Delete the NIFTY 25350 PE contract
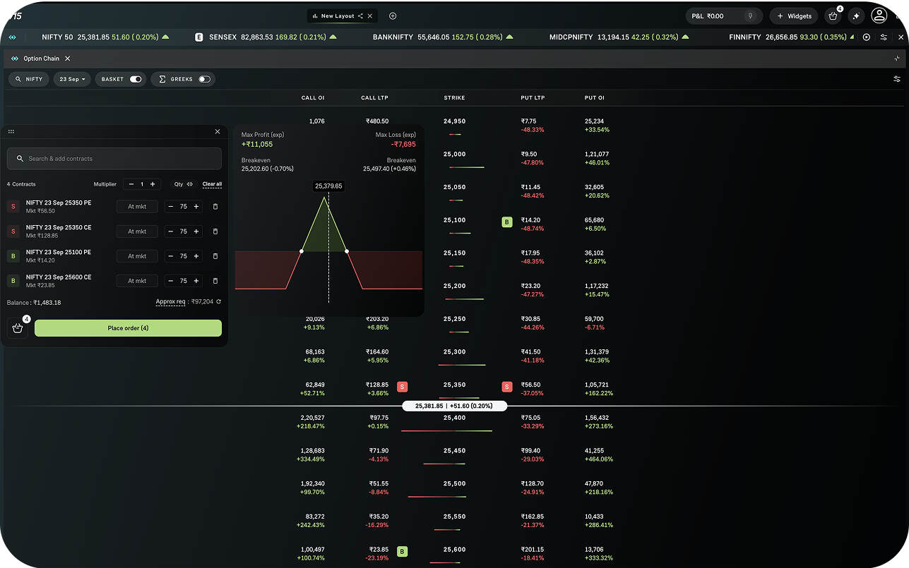The height and width of the screenshot is (568, 909). pos(215,207)
